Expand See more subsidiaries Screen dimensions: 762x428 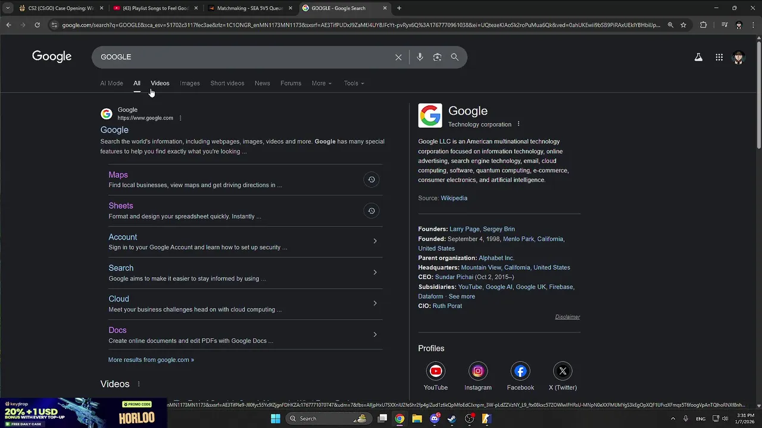[462, 297]
